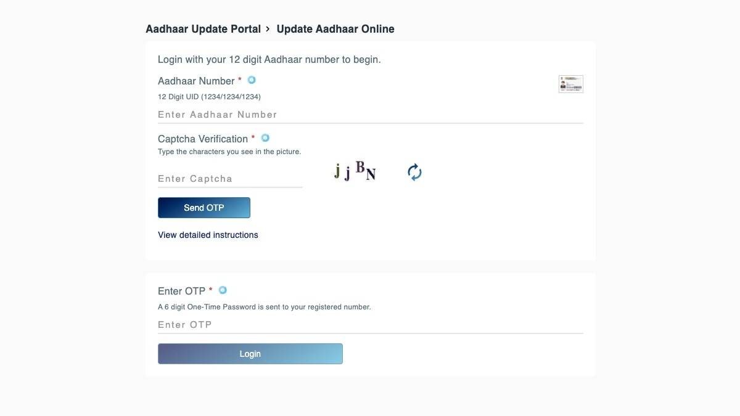Click the Captcha Verification label text
Image resolution: width=740 pixels, height=416 pixels.
[203, 139]
